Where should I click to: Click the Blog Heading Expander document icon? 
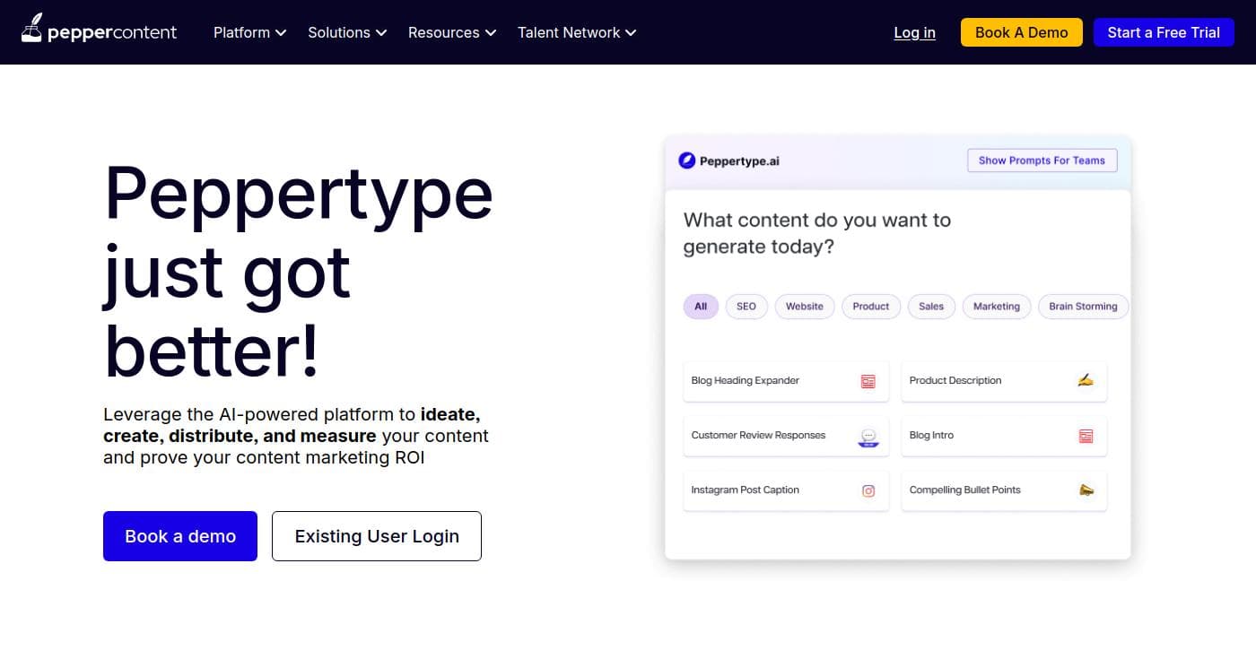[868, 380]
